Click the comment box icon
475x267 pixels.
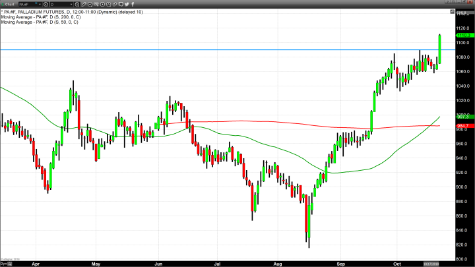121,4
